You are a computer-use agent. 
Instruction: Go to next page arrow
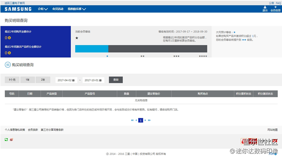(x=145, y=120)
